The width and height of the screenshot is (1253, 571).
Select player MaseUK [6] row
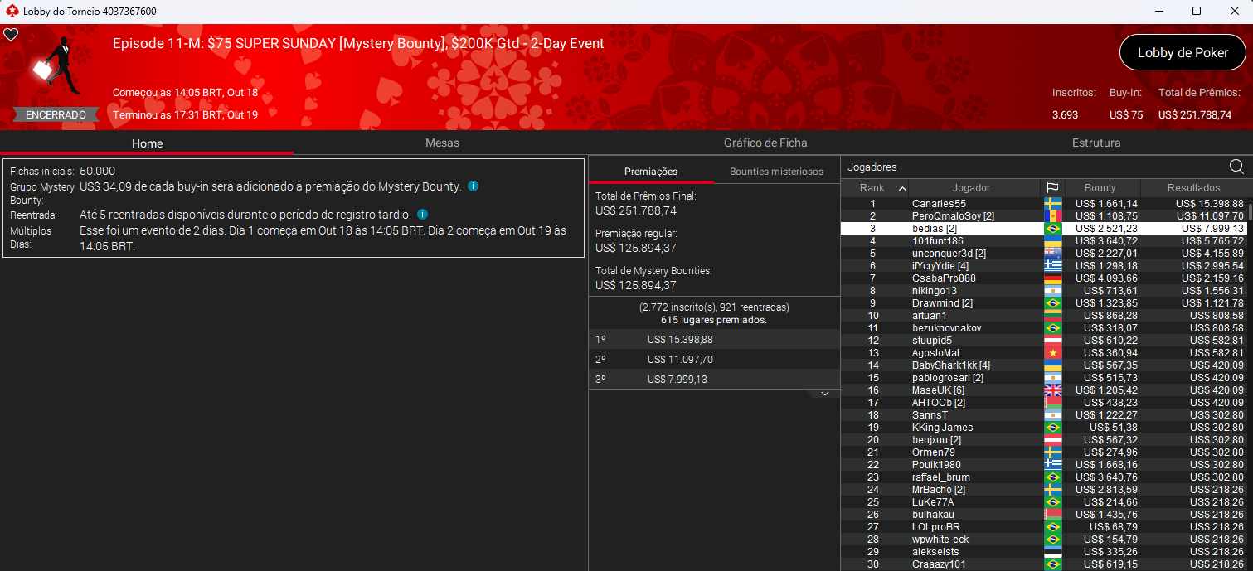point(1045,390)
